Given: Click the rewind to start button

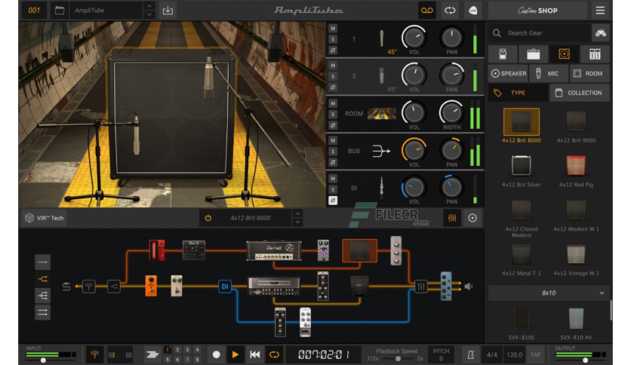Looking at the screenshot, I should 254,354.
